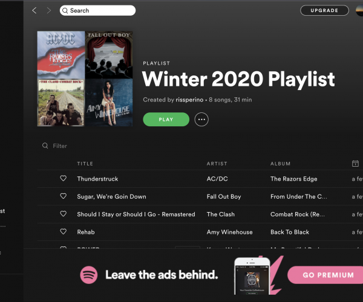
Task: Click the GO PREMIUM button
Action: [325, 275]
